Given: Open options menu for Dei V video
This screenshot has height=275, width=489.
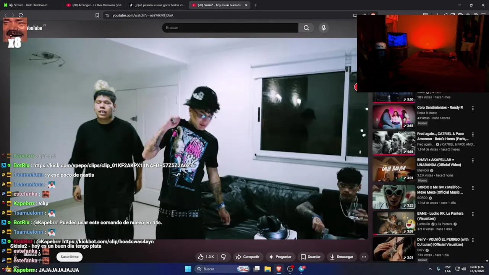Looking at the screenshot, I should pyautogui.click(x=473, y=240).
